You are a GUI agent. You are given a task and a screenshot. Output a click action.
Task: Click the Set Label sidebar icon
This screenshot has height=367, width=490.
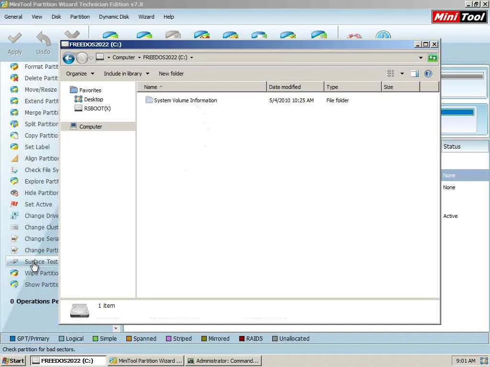[14, 147]
